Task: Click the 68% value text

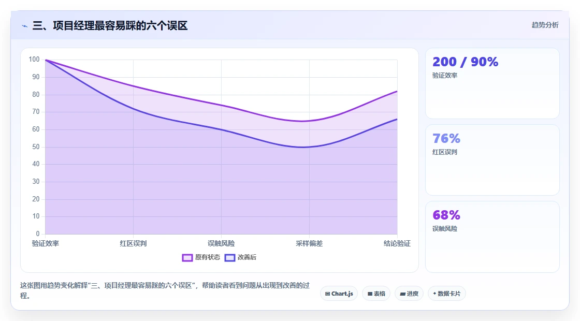Action: [x=446, y=215]
